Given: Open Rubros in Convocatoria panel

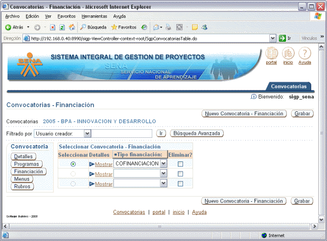Looking at the screenshot, I should tap(22, 186).
